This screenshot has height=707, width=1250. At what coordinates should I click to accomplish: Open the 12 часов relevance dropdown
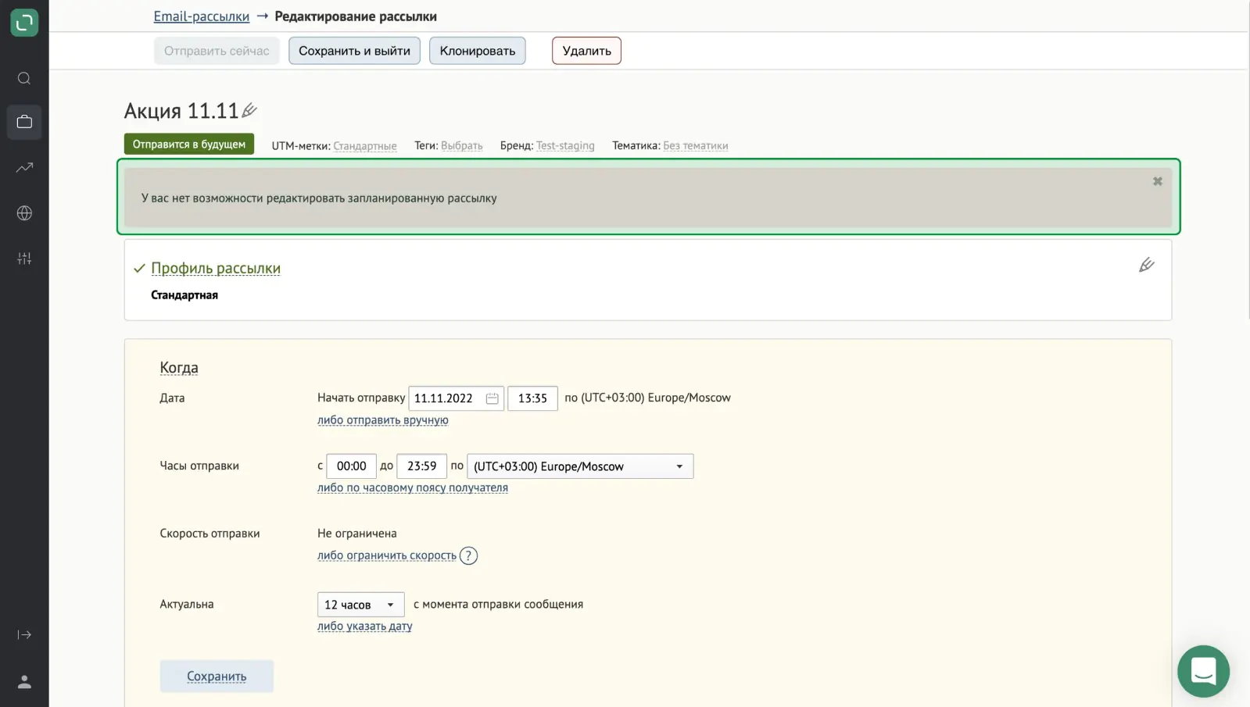[x=360, y=605]
